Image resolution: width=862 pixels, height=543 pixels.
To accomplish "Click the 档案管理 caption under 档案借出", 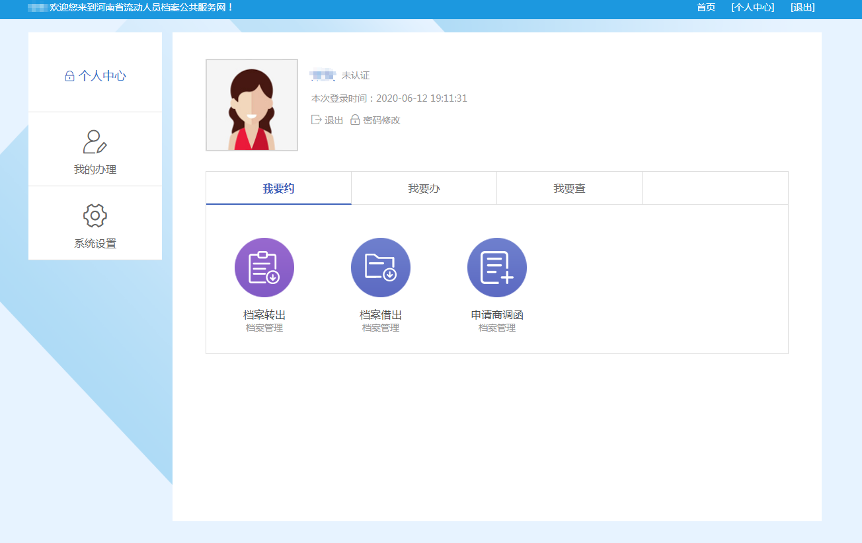I will pos(381,328).
